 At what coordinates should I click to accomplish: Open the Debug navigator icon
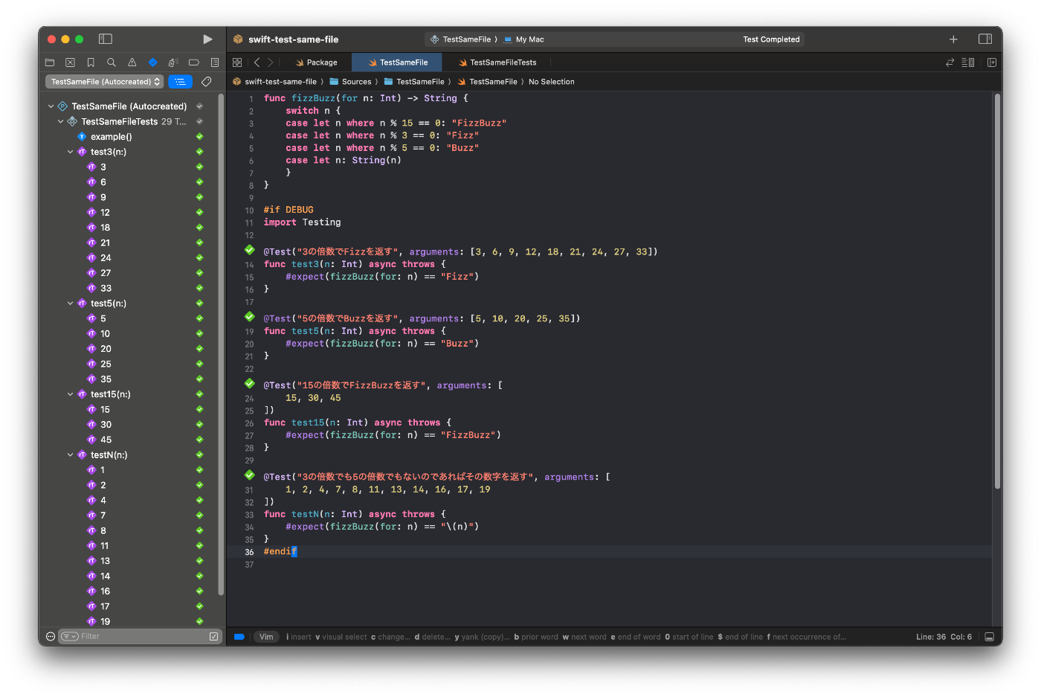pos(173,62)
